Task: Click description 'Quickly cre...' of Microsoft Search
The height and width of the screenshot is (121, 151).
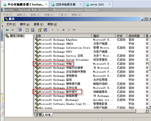Action: tap(103, 100)
